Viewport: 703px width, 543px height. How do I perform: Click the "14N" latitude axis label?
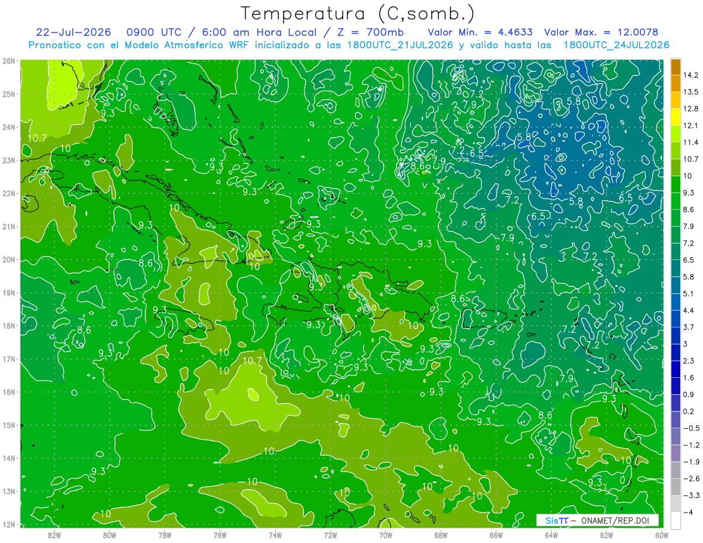point(9,458)
